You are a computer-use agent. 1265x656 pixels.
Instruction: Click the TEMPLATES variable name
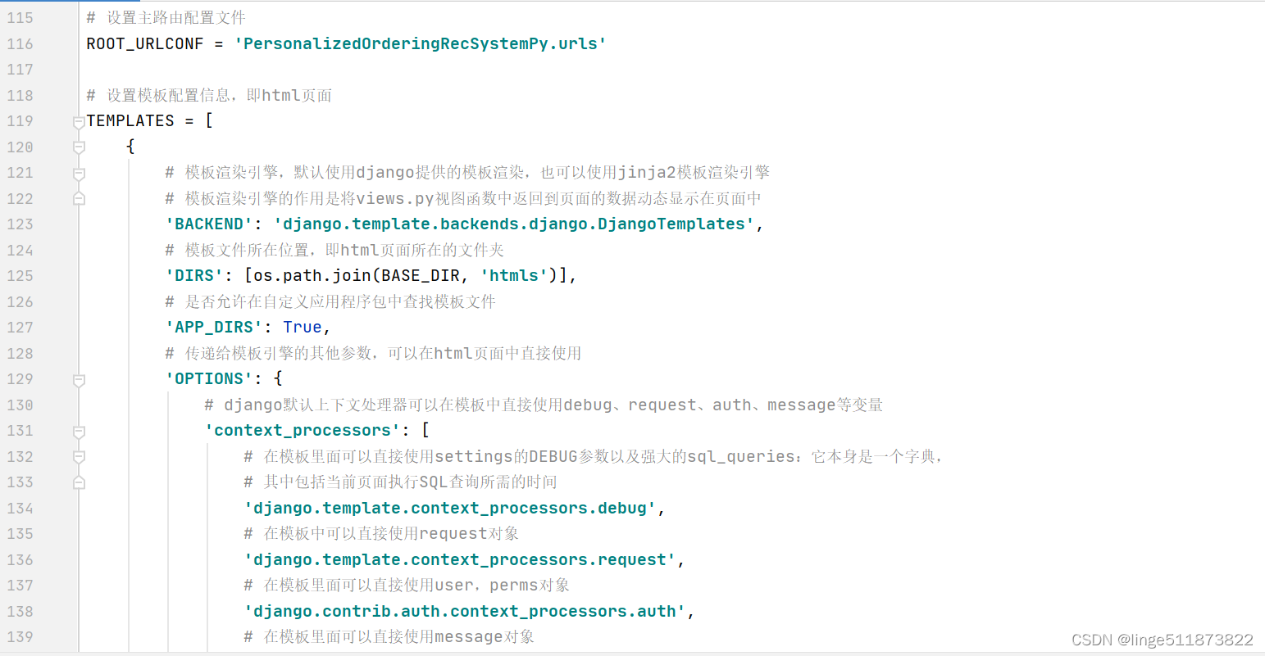pos(130,121)
